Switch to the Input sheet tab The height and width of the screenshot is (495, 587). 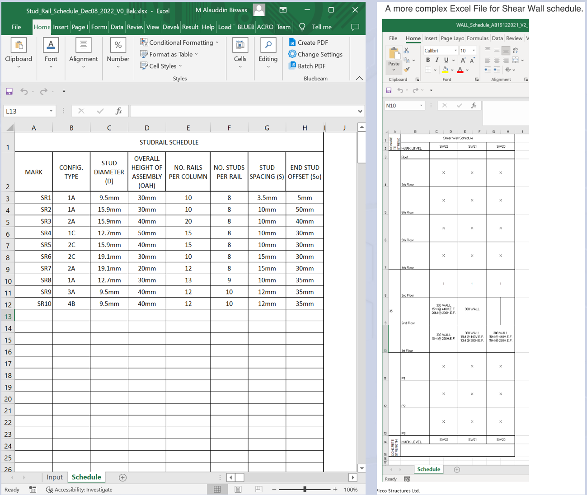(x=55, y=477)
